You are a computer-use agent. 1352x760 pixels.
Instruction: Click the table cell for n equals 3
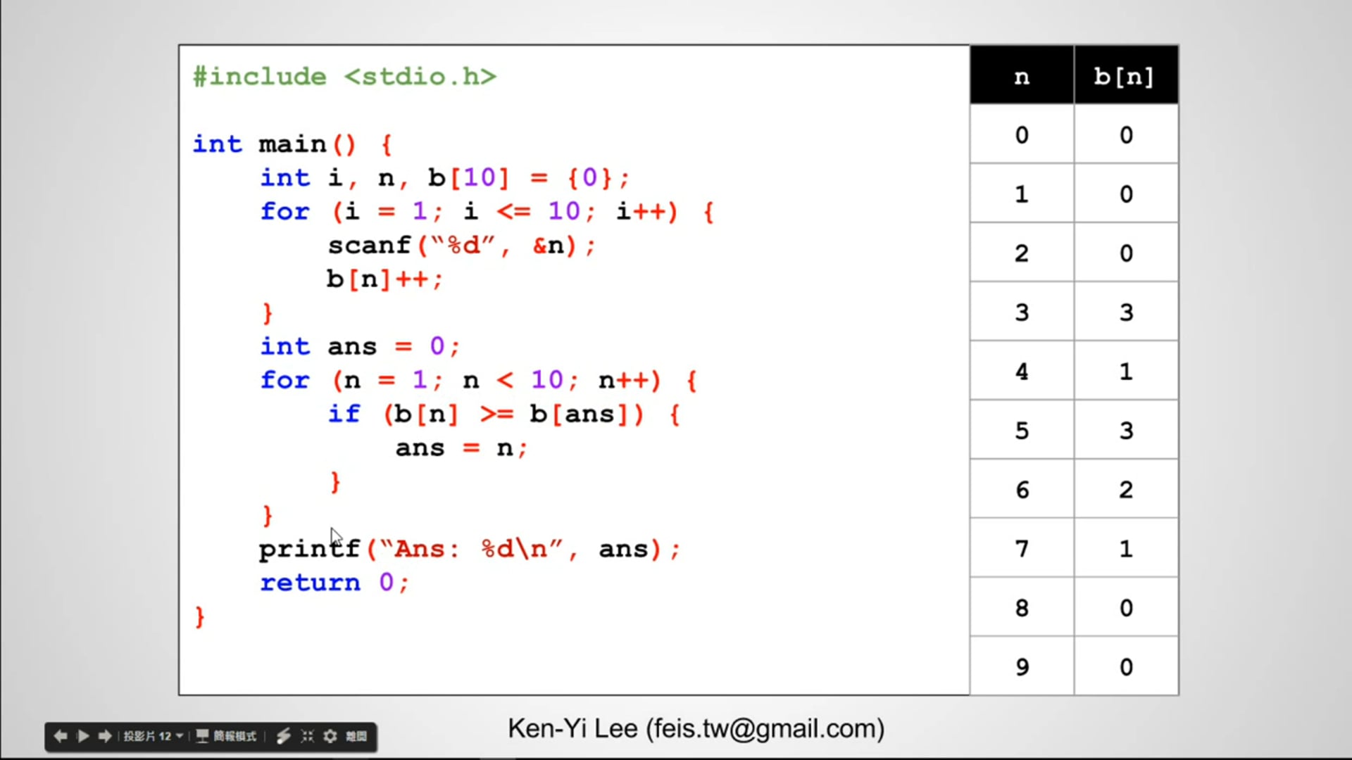1022,312
